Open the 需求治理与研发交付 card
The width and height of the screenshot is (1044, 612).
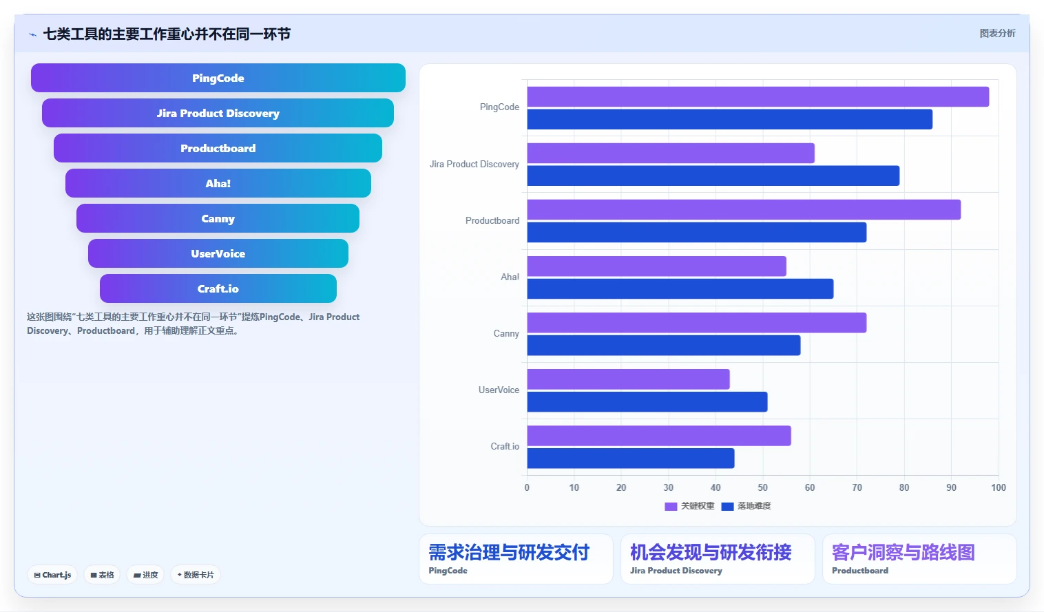(516, 559)
